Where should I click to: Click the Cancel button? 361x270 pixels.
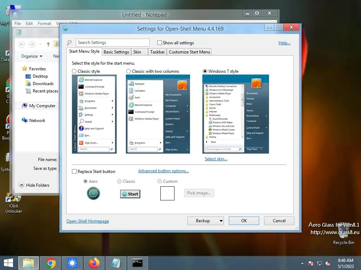click(x=279, y=221)
